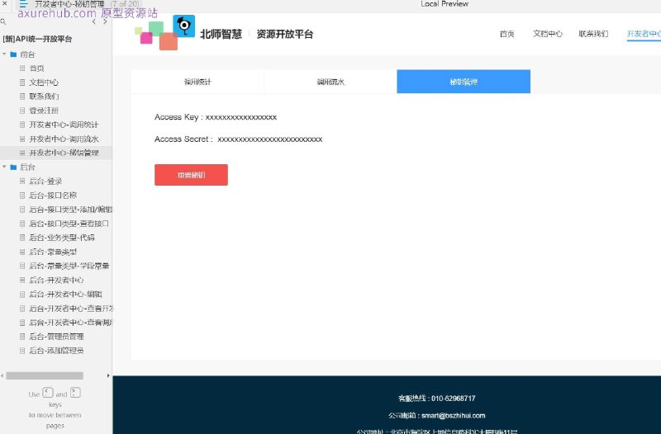661x434 pixels.
Task: Switch to 调用流水 tab
Action: coord(330,82)
